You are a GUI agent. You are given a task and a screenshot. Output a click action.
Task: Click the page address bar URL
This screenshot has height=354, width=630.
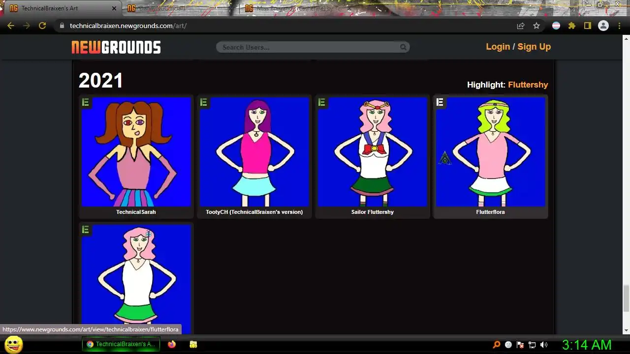coord(128,26)
